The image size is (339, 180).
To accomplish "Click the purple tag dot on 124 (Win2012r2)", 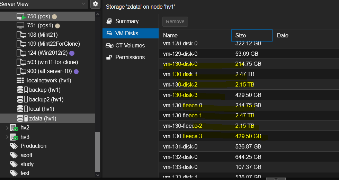I will click(72, 53).
